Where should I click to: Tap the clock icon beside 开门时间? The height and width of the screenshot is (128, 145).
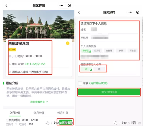(x=10, y=56)
